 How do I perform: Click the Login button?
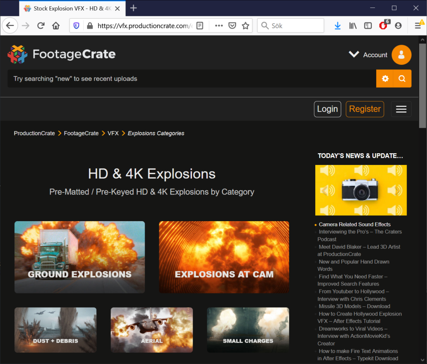point(327,109)
